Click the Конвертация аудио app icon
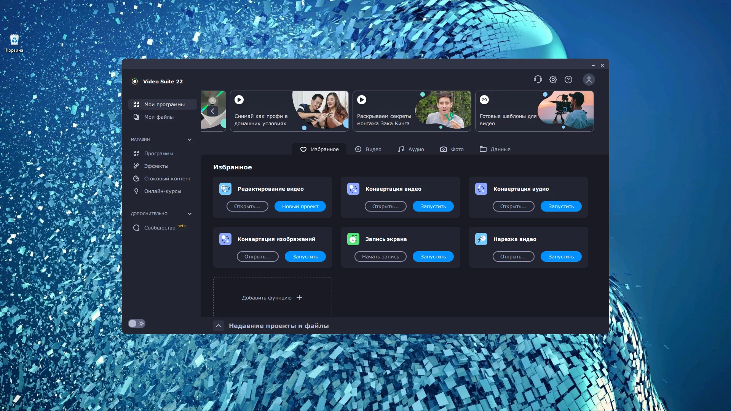 [481, 189]
